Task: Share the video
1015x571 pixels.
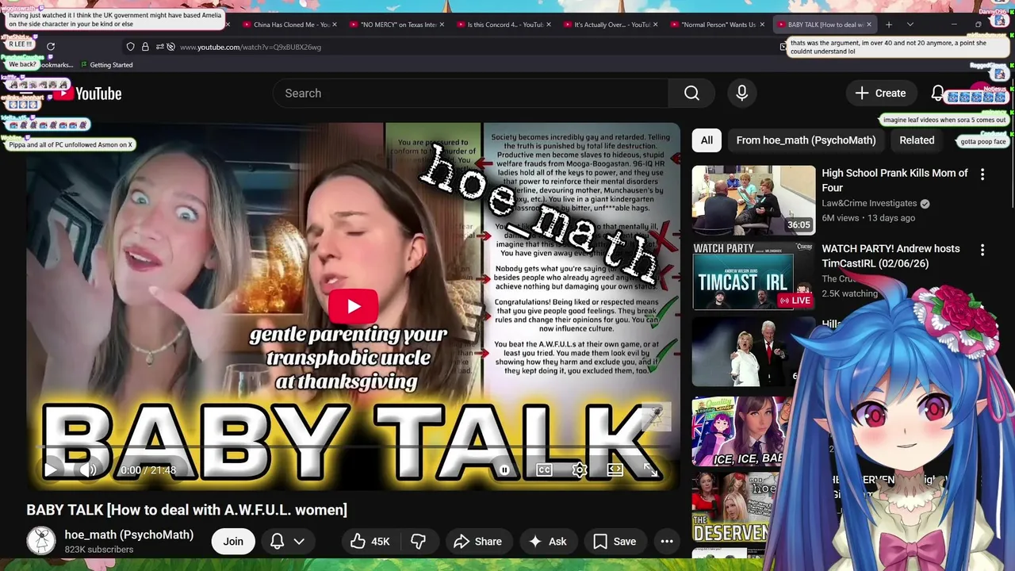Action: tap(477, 541)
